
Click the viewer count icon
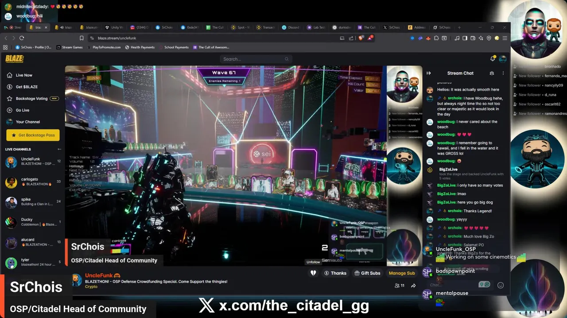coord(397,286)
